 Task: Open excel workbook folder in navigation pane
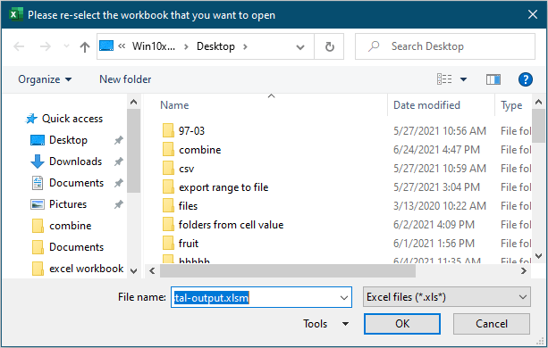tap(86, 269)
